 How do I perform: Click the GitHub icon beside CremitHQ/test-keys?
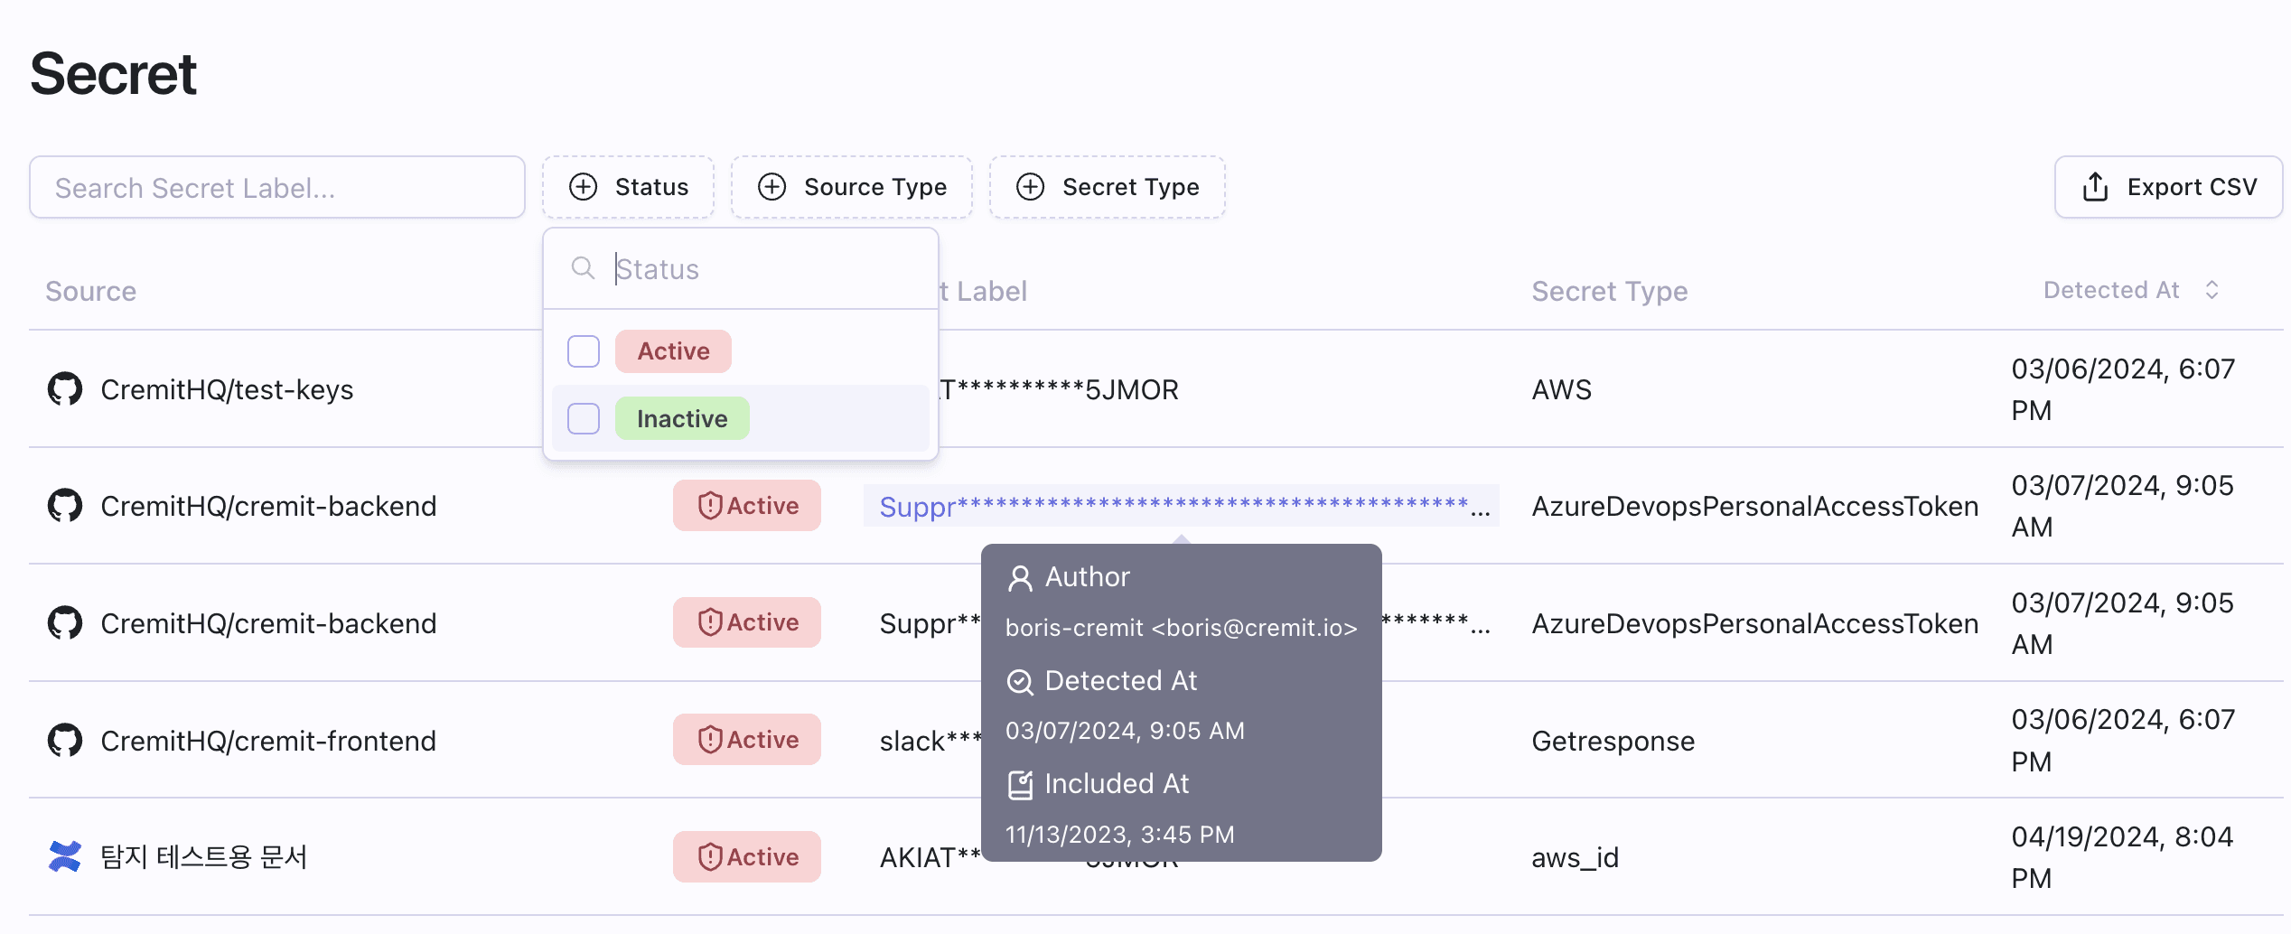[65, 389]
